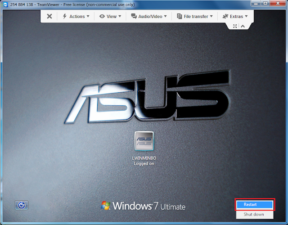Open the File transfer menu
Image resolution: width=288 pixels, height=225 pixels.
point(195,16)
